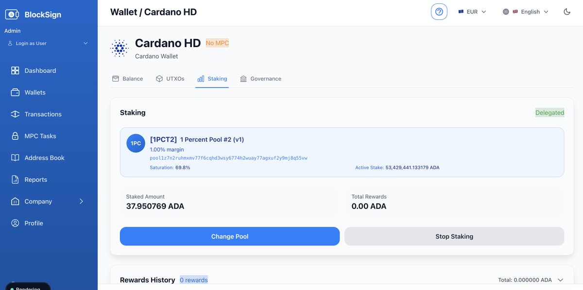Click the Reports document icon
Viewport: 583px width, 290px height.
tap(15, 180)
